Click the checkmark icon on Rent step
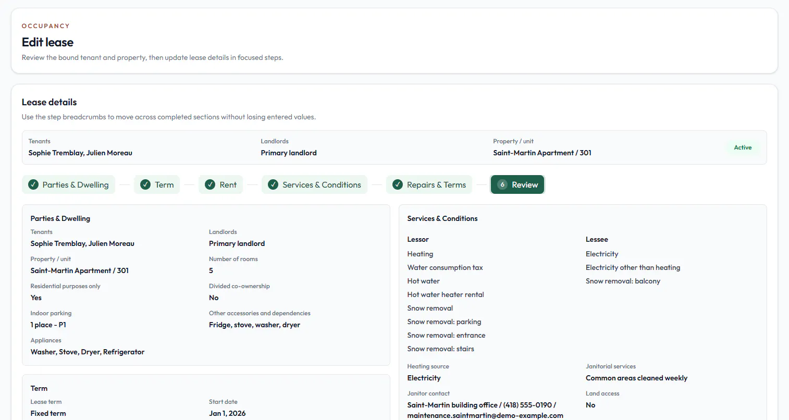 (210, 184)
